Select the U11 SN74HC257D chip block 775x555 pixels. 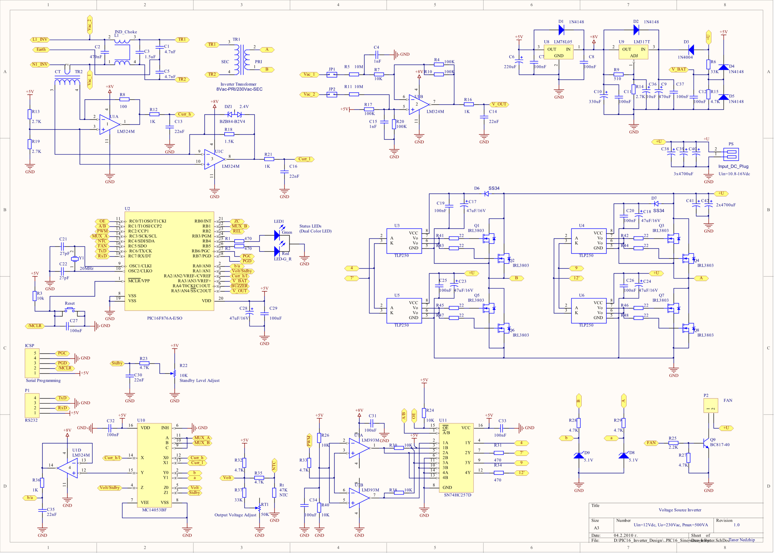coord(456,458)
